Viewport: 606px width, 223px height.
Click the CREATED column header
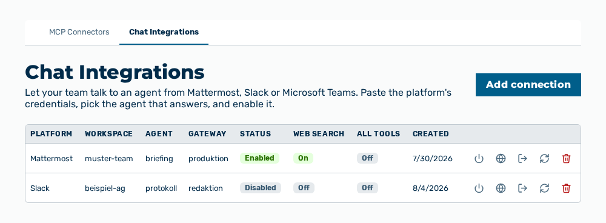(430, 134)
